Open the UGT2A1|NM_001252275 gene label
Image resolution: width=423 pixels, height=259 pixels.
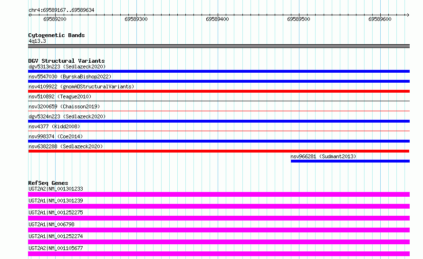(x=56, y=212)
